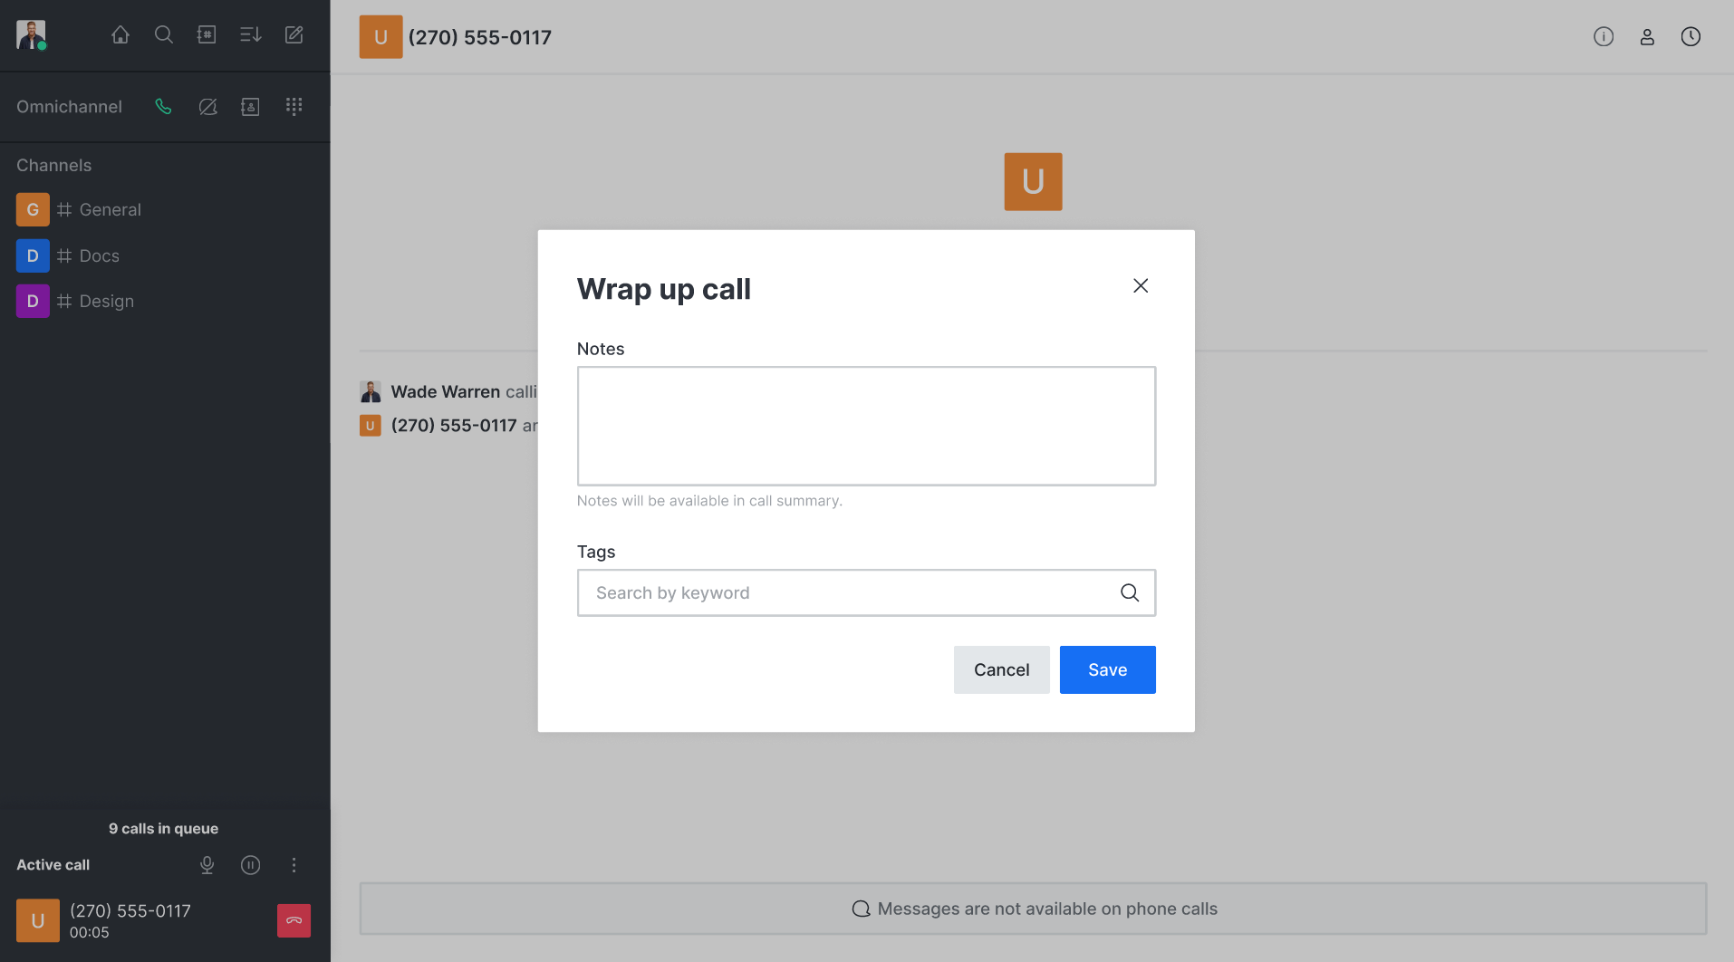Screen dimensions: 1734x962
Task: Open the call history clock icon
Action: pyautogui.click(x=1691, y=37)
